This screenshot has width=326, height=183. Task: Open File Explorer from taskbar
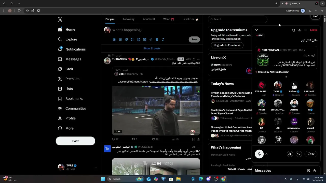(x=178, y=179)
